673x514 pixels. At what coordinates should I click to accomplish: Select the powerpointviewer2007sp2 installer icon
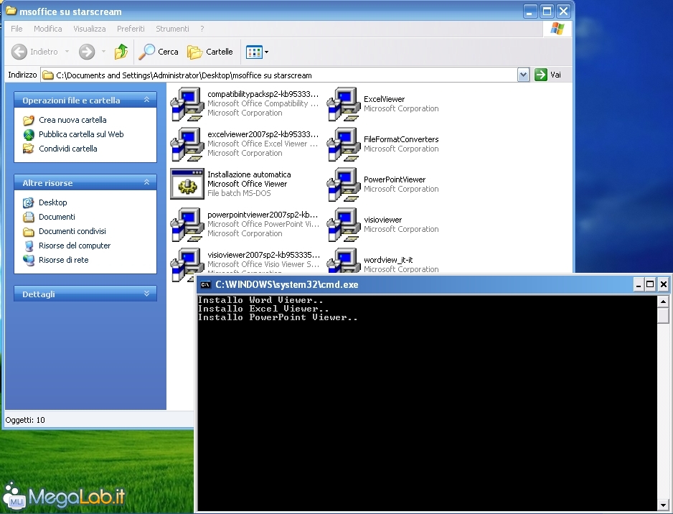point(187,224)
